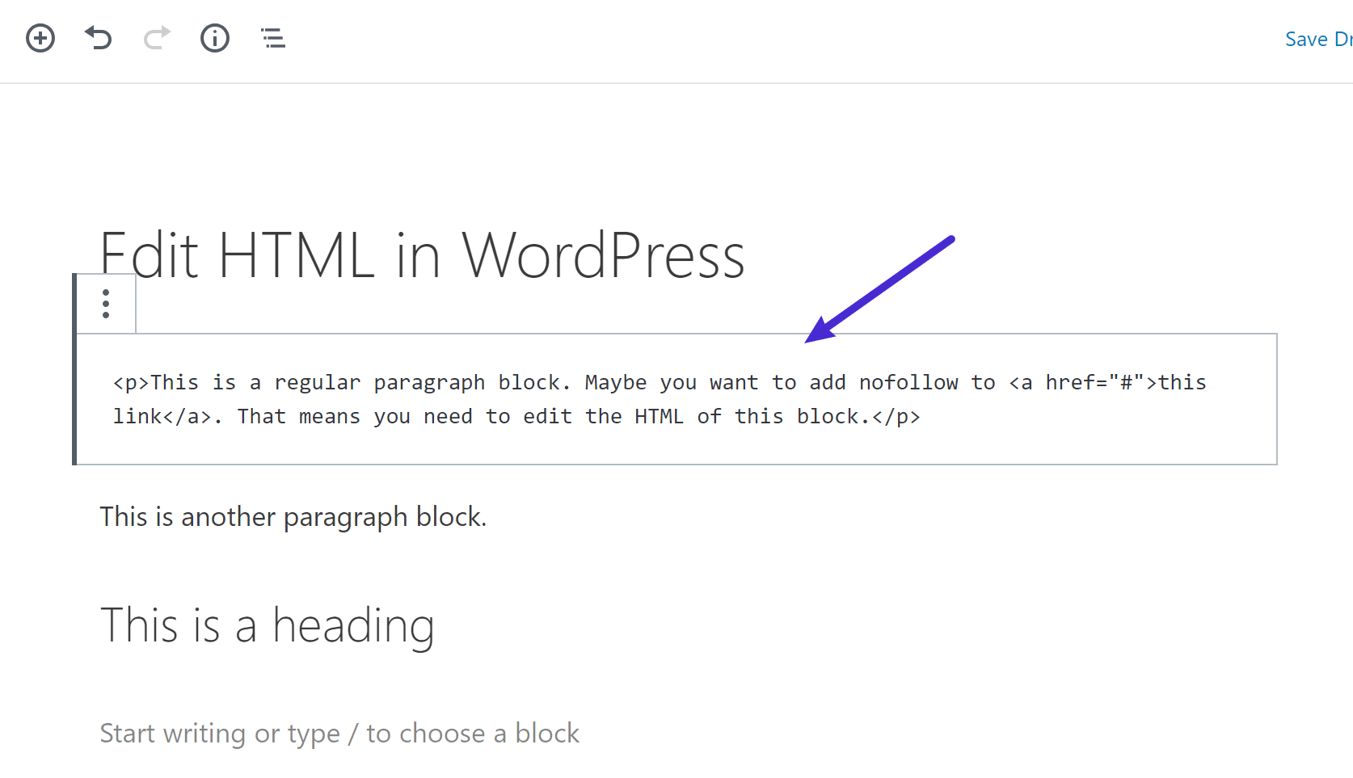Select the post title Edit HTML in WordPress
Screen dimensions: 1353x778
[422, 254]
